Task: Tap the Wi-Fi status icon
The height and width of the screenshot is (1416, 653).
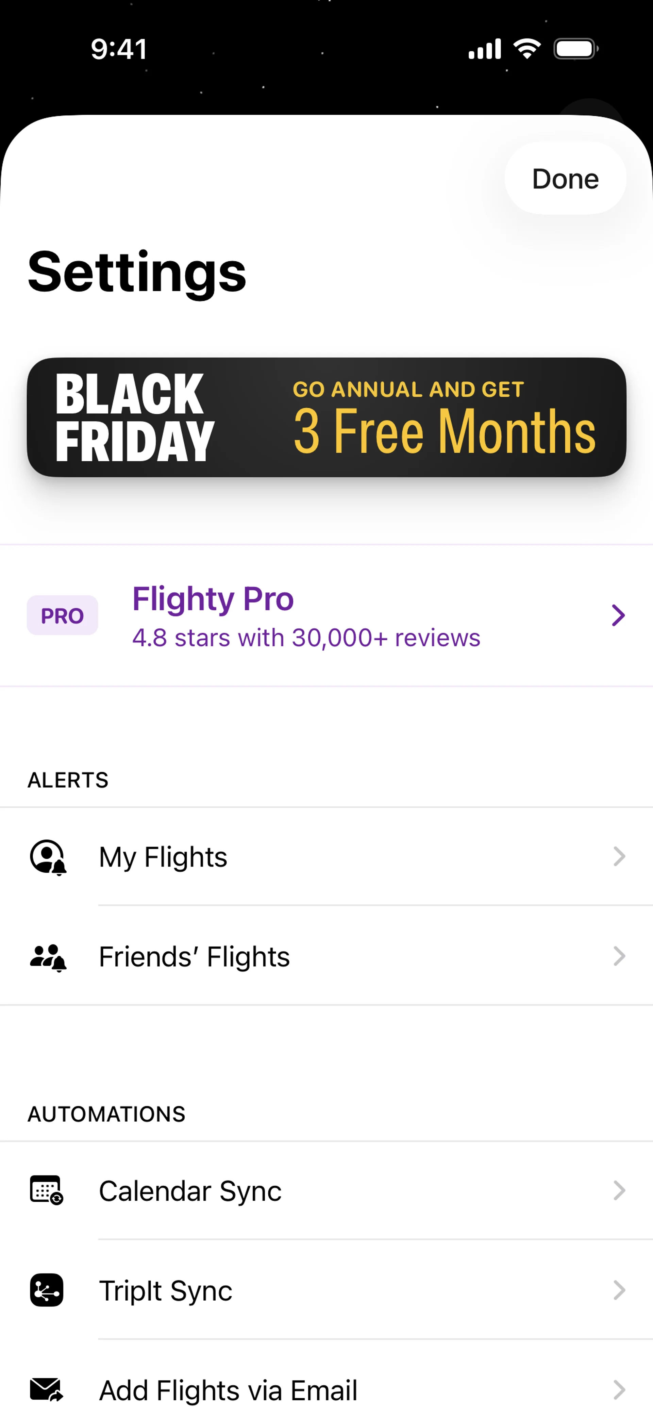Action: tap(526, 49)
